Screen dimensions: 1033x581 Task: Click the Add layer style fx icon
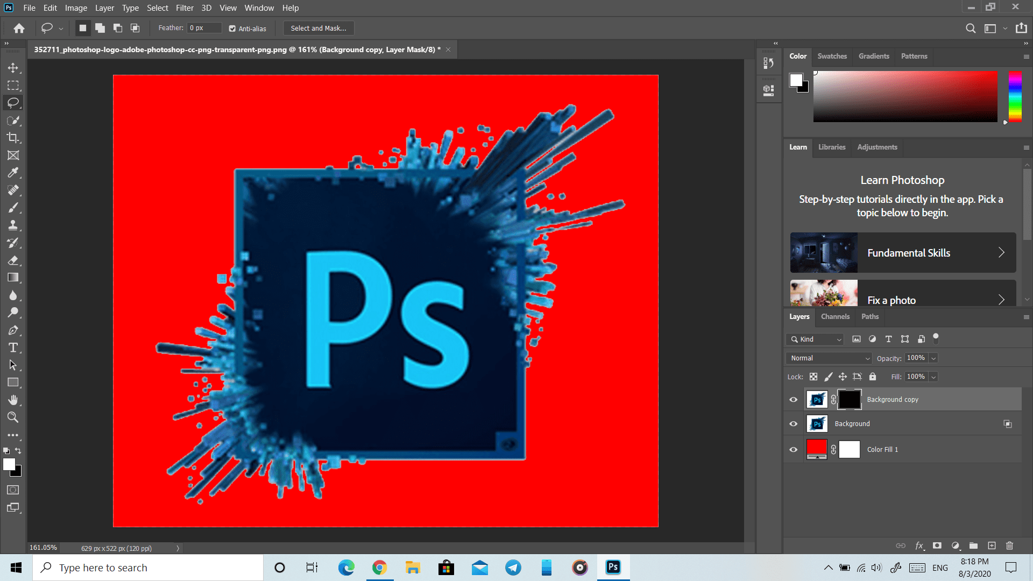(919, 545)
